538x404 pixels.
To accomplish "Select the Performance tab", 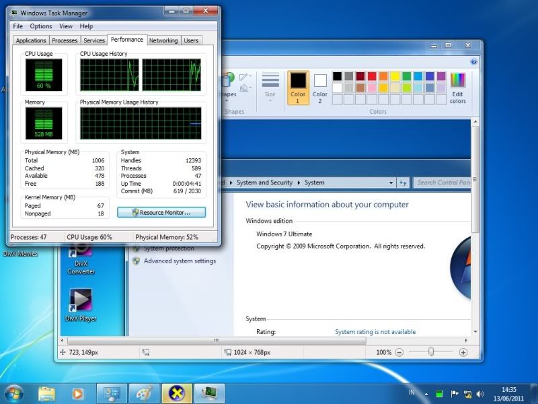I will point(127,40).
